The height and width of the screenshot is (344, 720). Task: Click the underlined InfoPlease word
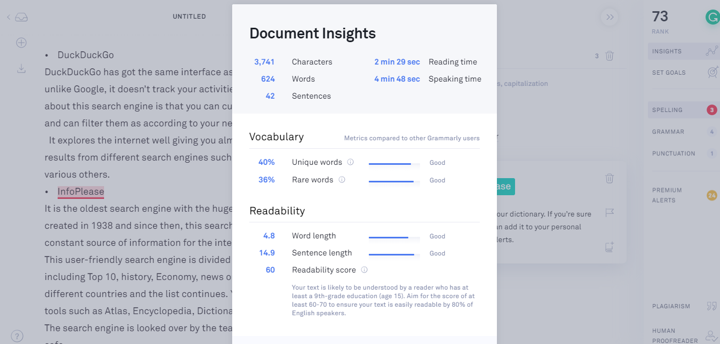(81, 191)
